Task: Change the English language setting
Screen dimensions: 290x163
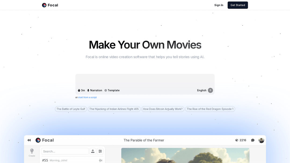Action: point(202,90)
